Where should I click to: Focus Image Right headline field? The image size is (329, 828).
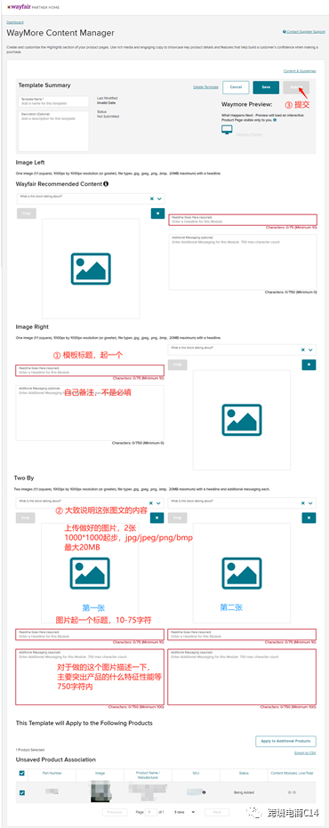[x=90, y=371]
